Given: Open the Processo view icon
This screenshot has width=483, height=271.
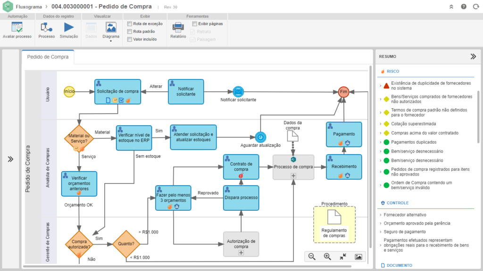Looking at the screenshot, I should tap(47, 28).
